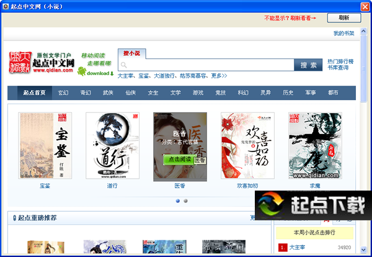Click the 刷新 refresh button

[344, 18]
